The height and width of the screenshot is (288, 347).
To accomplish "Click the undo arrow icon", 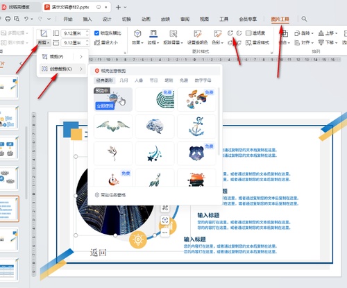I will pos(26,19).
